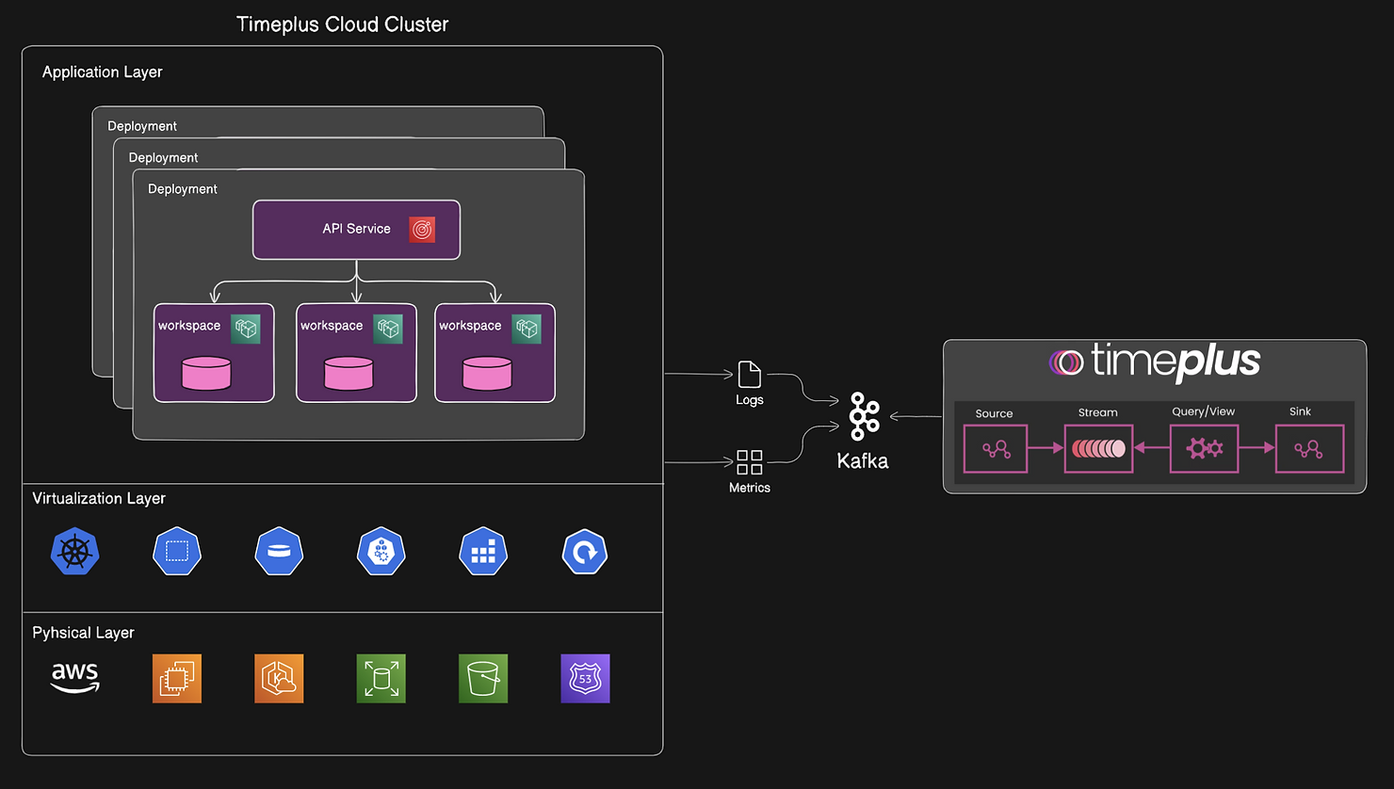The height and width of the screenshot is (789, 1394).
Task: Click the 'Stream' label
Action: 1098,412
